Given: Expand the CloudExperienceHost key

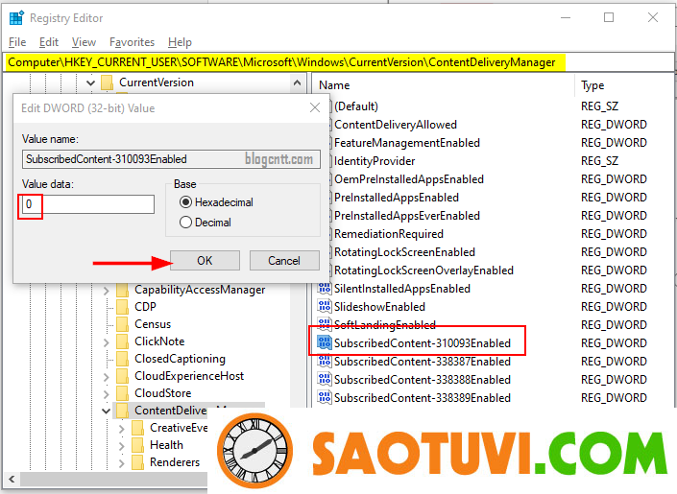Looking at the screenshot, I should click(x=107, y=377).
